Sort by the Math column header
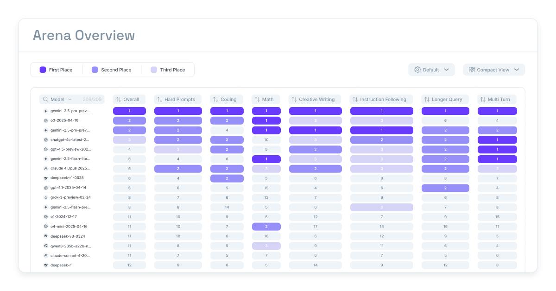The image size is (556, 291). pos(266,99)
